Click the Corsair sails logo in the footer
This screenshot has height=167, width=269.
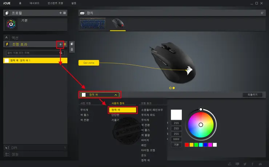(x=260, y=164)
